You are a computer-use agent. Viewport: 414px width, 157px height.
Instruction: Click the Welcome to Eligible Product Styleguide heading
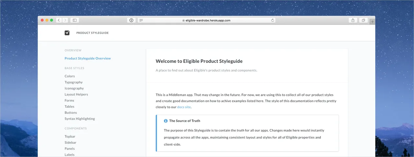199,61
